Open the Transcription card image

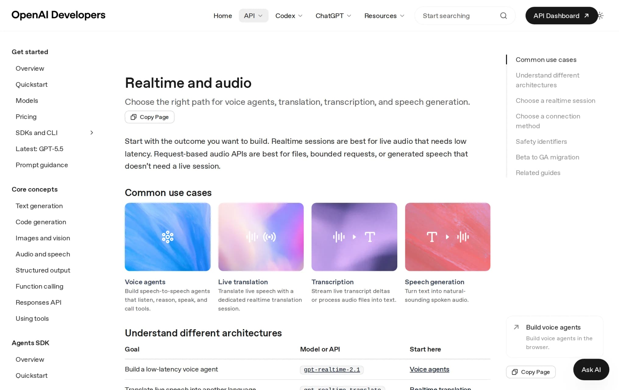pyautogui.click(x=354, y=237)
